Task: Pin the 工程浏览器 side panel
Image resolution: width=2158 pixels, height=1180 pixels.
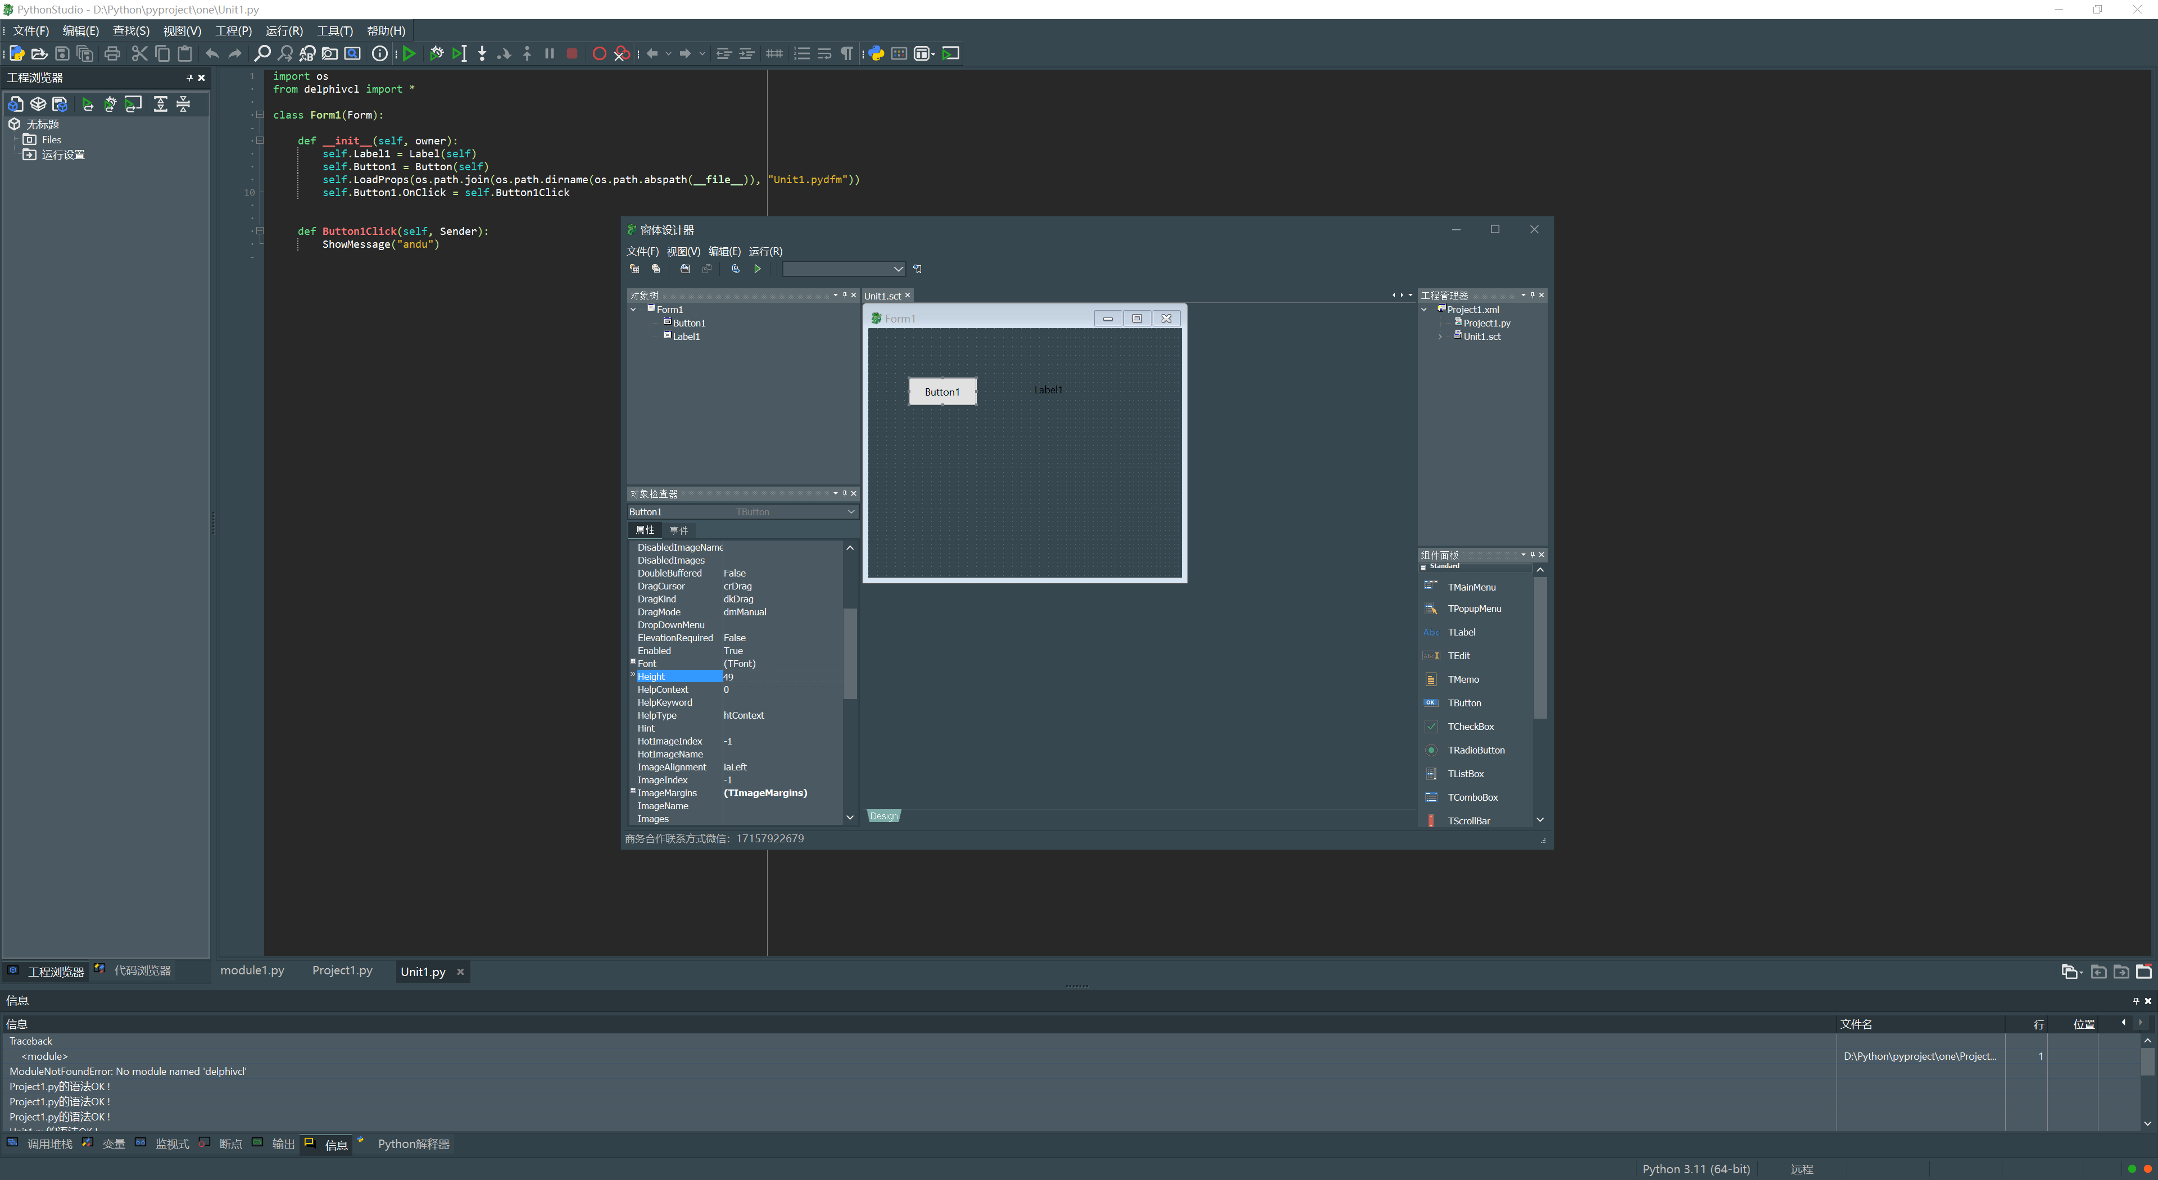Action: point(189,77)
